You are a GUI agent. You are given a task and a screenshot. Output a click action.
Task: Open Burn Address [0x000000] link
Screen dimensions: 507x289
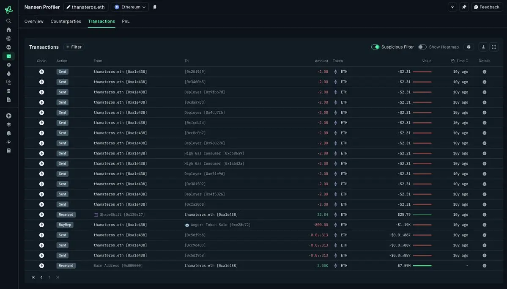118,266
